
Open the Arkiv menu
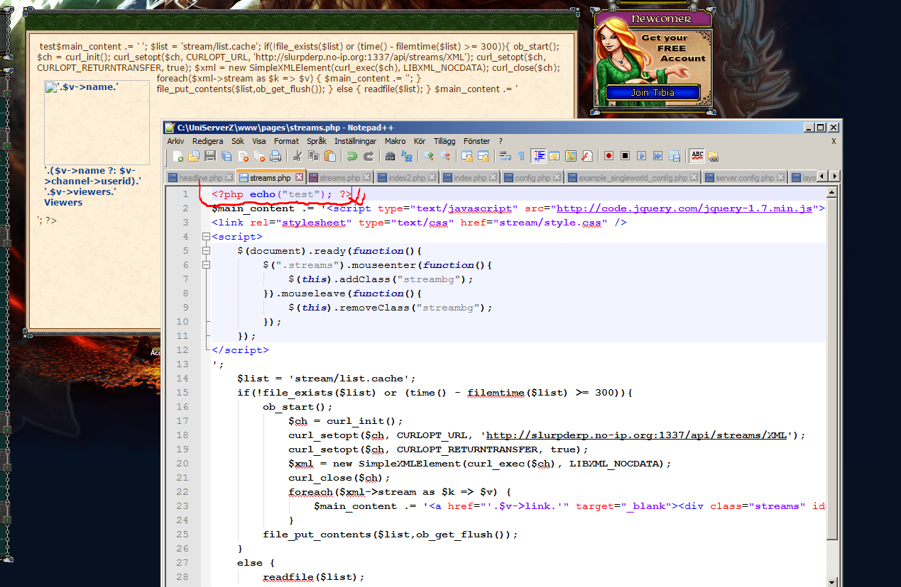(x=175, y=141)
